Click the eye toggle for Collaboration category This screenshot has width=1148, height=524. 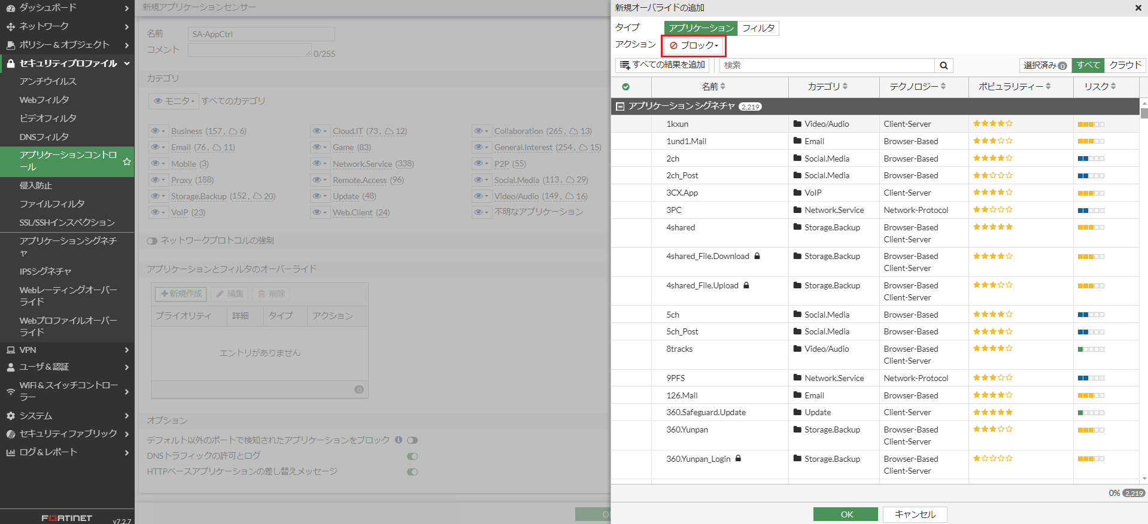pos(481,131)
